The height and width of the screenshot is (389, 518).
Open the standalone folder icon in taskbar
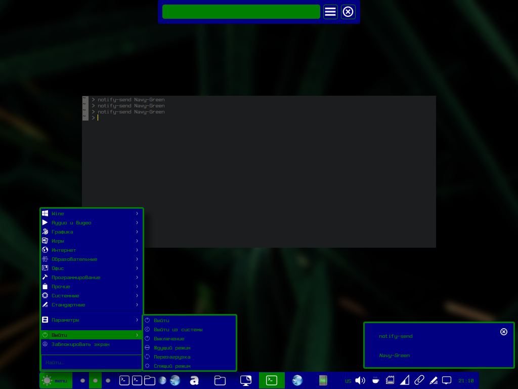tap(220, 380)
